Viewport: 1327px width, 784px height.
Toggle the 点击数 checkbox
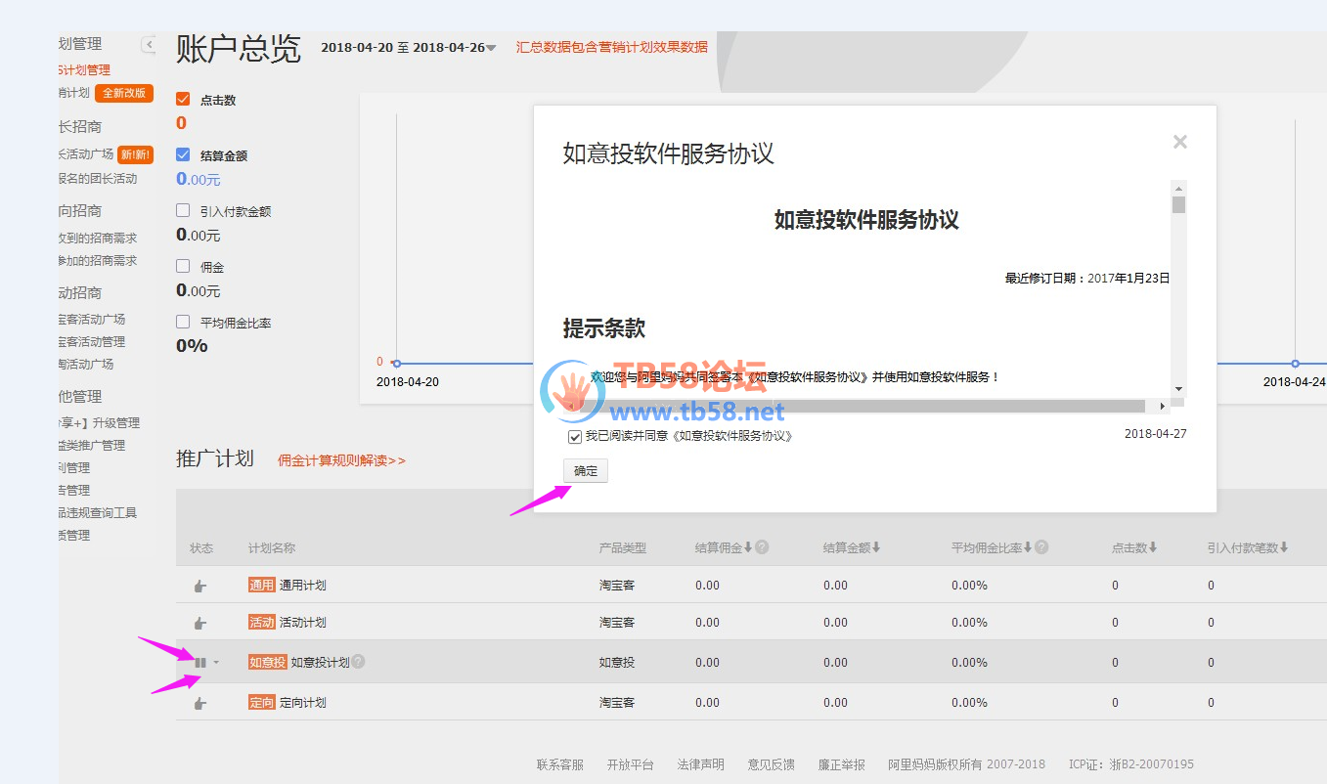[x=183, y=99]
